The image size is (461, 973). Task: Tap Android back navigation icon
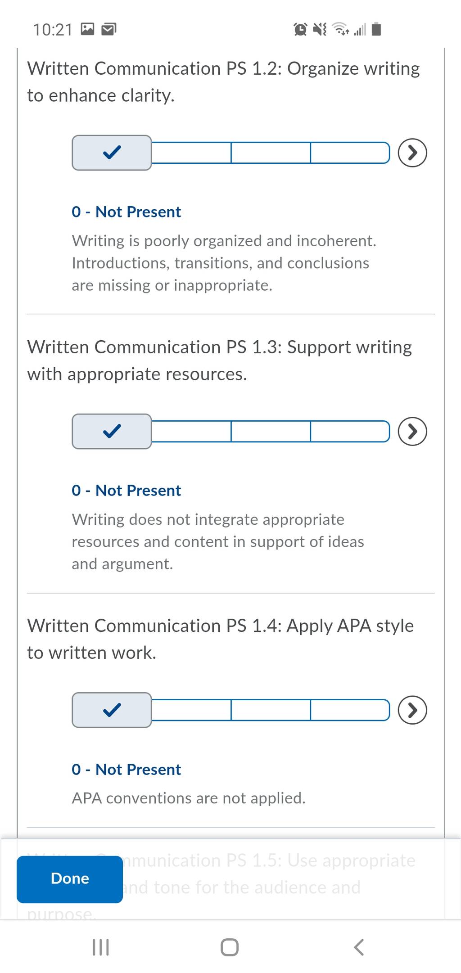point(358,947)
